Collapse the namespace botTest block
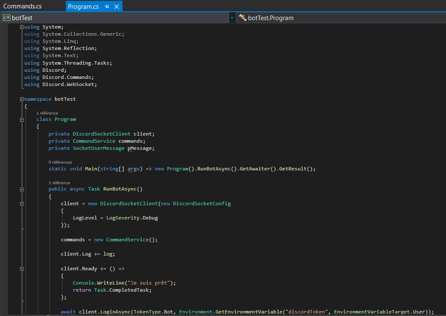 [22, 99]
